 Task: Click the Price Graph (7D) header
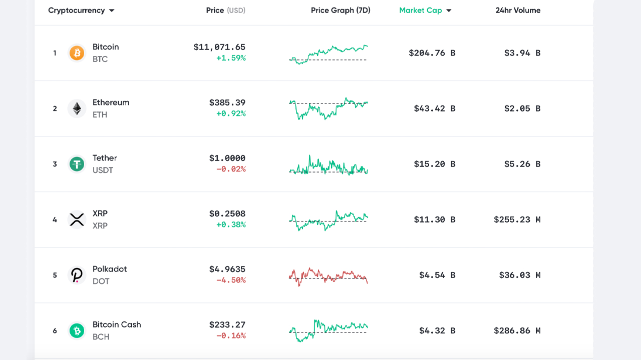tap(341, 10)
